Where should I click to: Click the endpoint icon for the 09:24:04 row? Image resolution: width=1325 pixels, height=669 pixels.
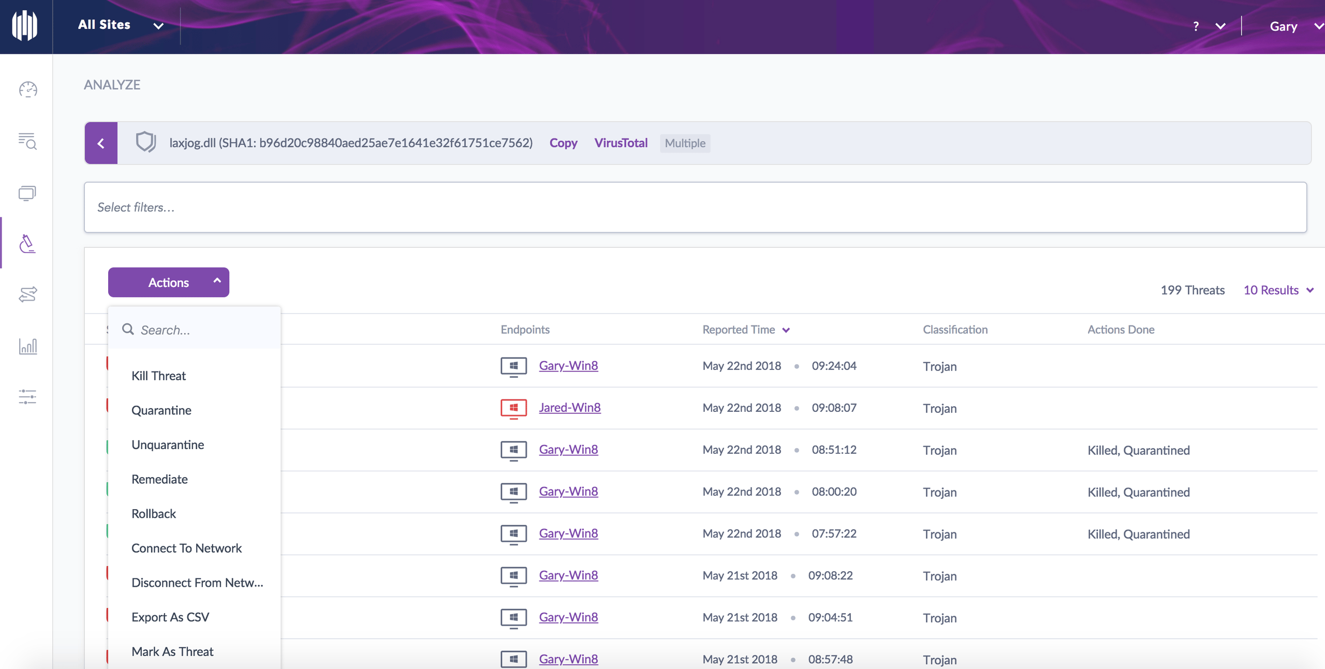pos(513,366)
